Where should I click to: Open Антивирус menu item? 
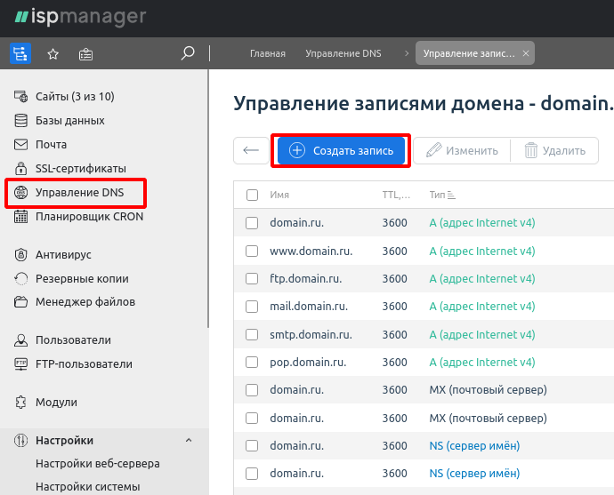[x=63, y=255]
